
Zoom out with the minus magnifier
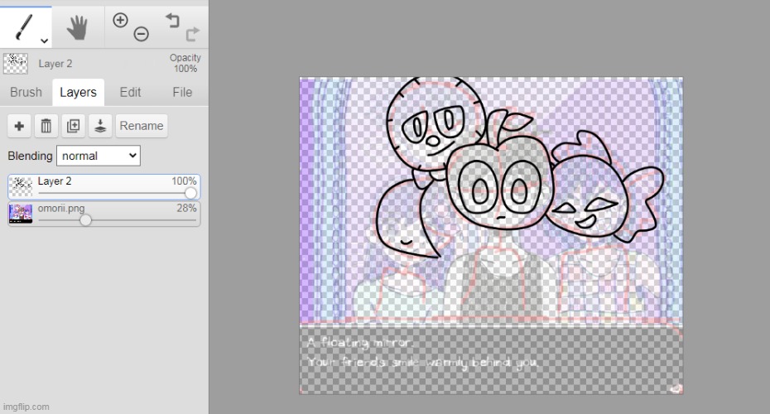tap(142, 34)
